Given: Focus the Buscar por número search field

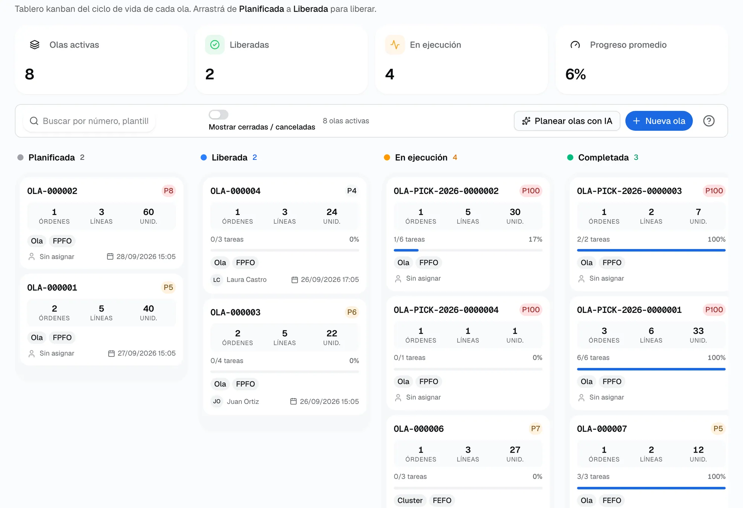Looking at the screenshot, I should pyautogui.click(x=89, y=121).
